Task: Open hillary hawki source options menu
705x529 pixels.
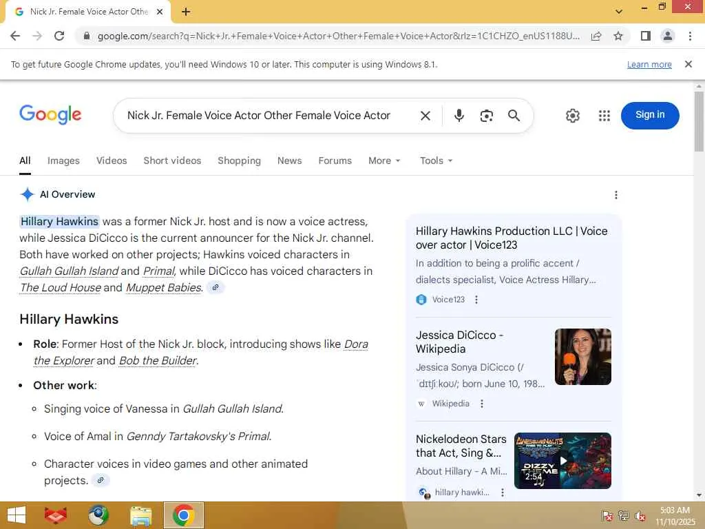Action: (x=502, y=492)
